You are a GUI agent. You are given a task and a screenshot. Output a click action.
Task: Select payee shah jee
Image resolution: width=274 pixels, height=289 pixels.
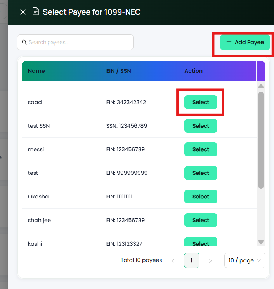tap(201, 220)
